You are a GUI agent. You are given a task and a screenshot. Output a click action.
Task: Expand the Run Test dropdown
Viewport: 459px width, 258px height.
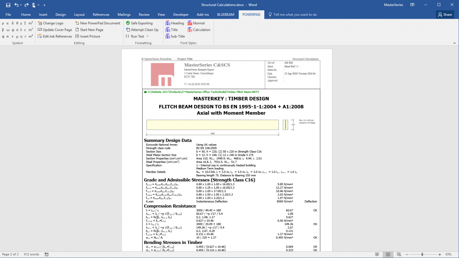[x=148, y=36]
